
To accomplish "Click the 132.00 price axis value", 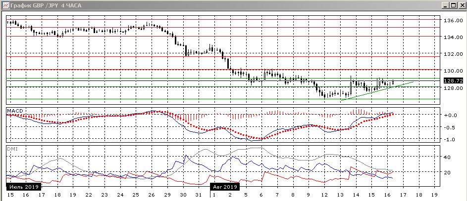I will [x=453, y=54].
